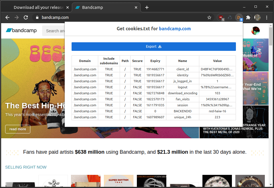This screenshot has height=188, width=274.
Task: Navigate back with the back arrow
Action: (7, 17)
